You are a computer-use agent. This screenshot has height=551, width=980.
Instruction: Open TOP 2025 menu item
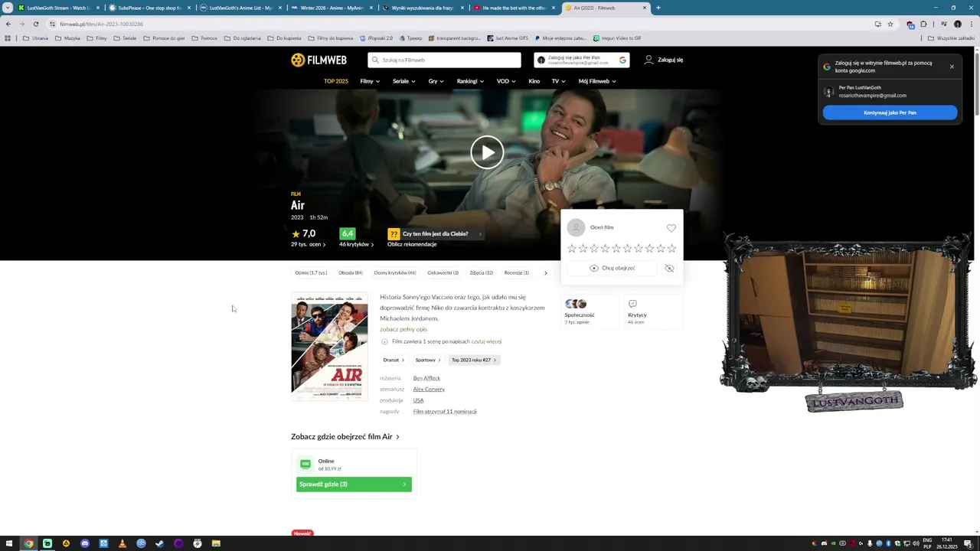335,81
